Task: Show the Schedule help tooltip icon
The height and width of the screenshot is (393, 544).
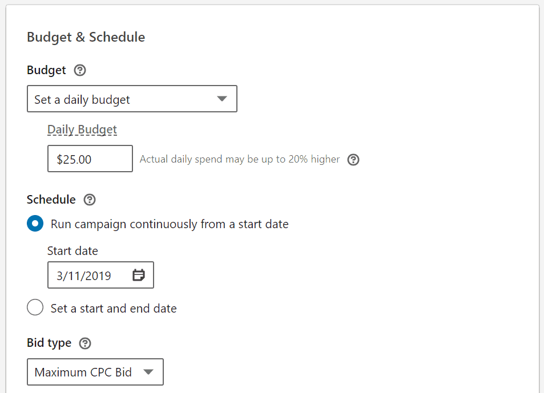Action: pos(90,200)
